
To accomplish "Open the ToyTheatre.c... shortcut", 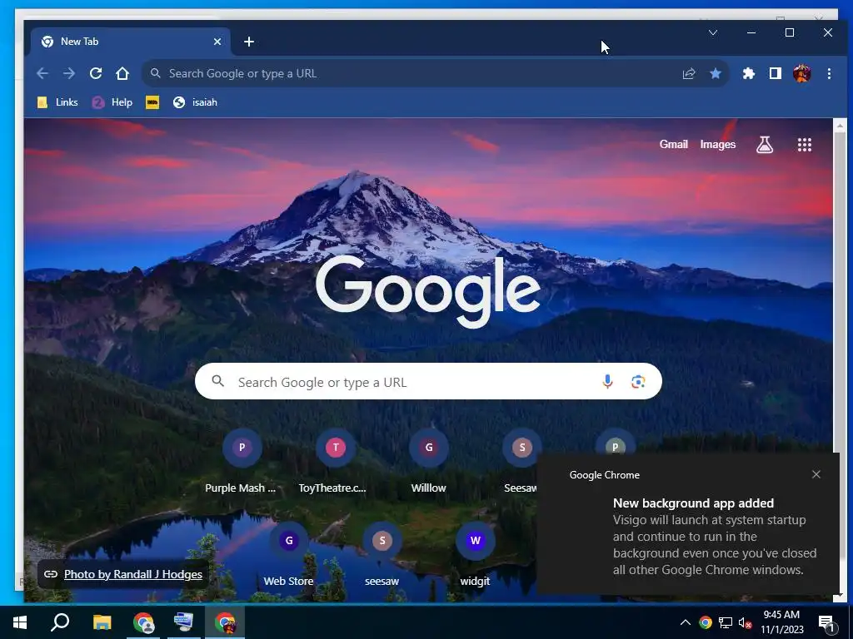I will coord(335,461).
